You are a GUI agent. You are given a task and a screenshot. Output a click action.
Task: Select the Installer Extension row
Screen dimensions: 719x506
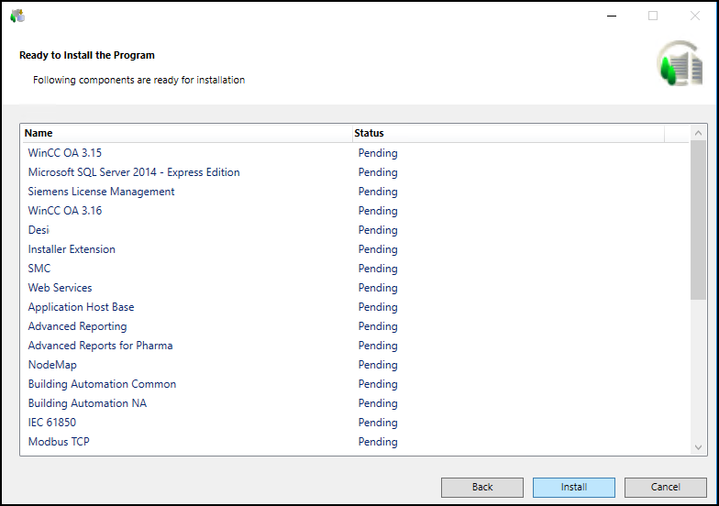(x=72, y=249)
